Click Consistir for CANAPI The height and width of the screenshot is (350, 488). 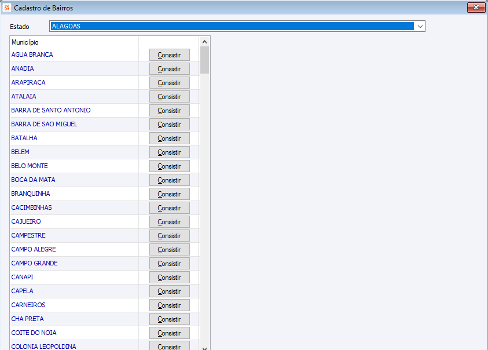pyautogui.click(x=169, y=278)
